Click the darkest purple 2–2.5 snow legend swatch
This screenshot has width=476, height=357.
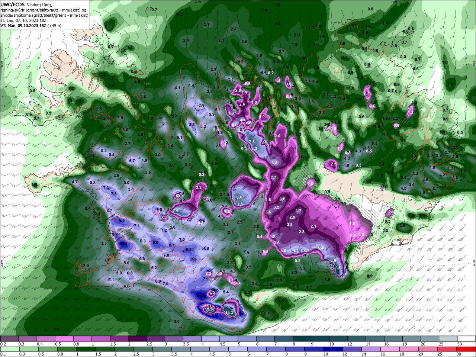point(137,339)
